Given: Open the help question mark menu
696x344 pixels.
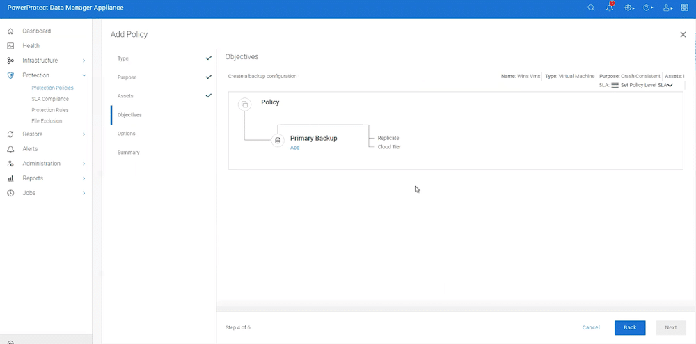Looking at the screenshot, I should coord(647,8).
